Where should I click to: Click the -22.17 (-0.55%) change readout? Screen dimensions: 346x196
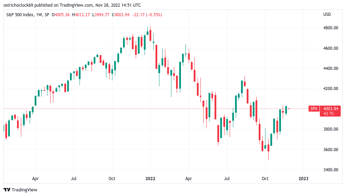point(147,15)
